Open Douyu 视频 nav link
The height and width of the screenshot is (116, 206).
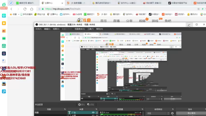pyautogui.click(x=142, y=21)
